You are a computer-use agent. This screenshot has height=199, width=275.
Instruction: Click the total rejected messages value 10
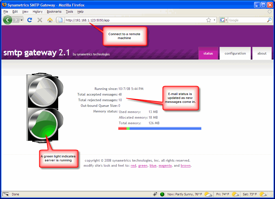pyautogui.click(x=120, y=100)
